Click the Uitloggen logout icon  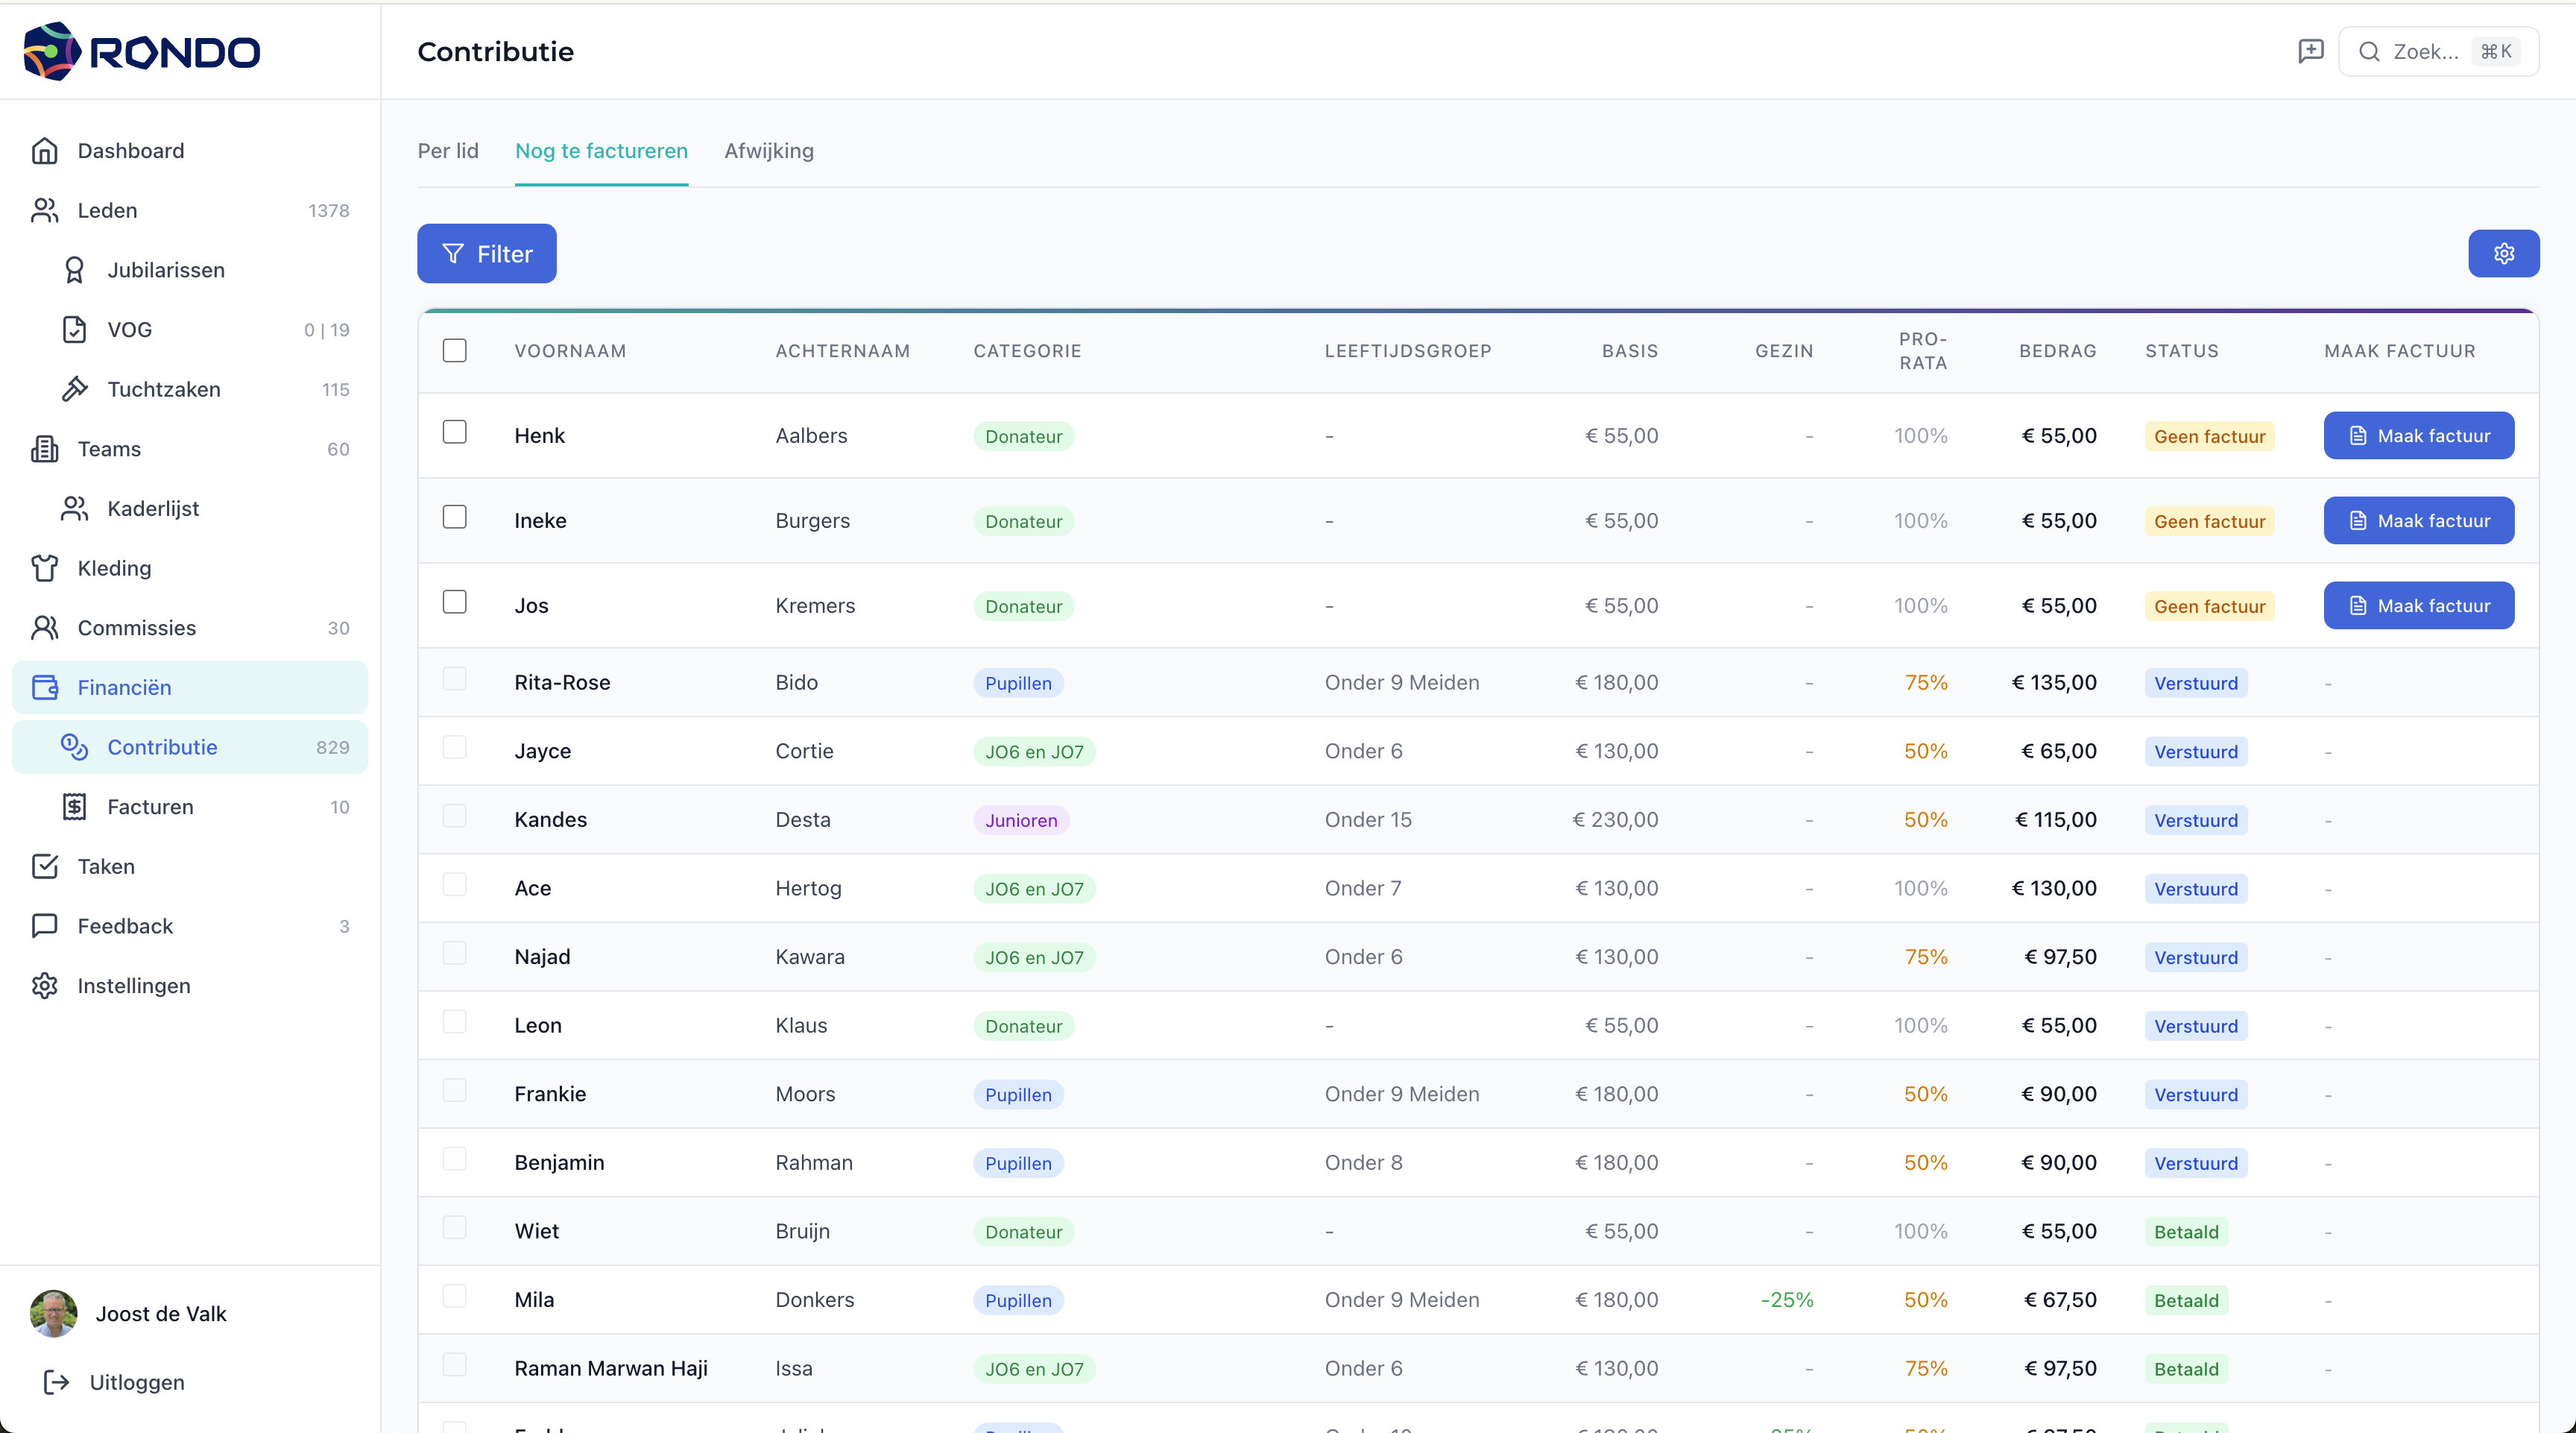pos(57,1382)
